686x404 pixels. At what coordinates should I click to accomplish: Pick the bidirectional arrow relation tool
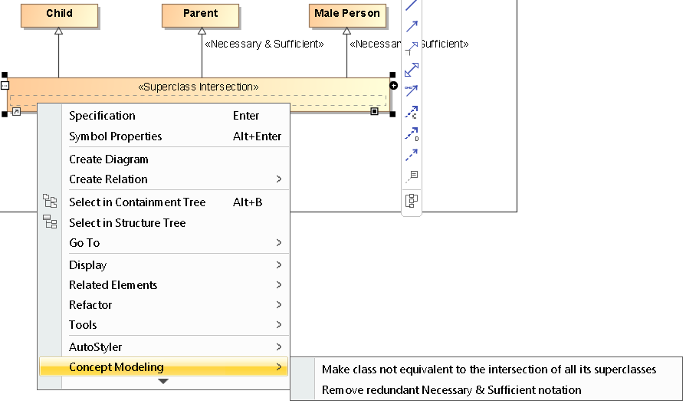click(x=412, y=70)
